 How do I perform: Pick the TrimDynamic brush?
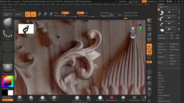pyautogui.click(x=77, y=98)
